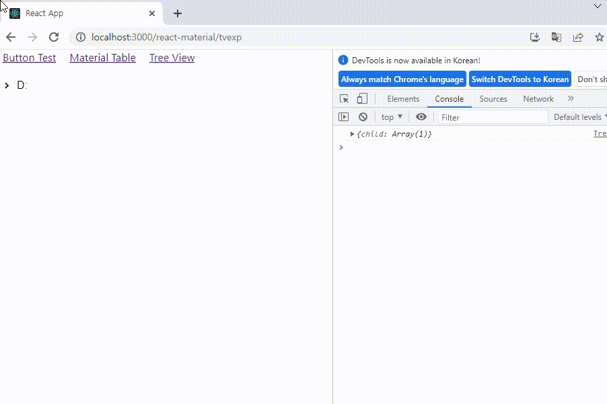Viewport: 607px width, 404px height.
Task: Open the Button Test link
Action: 30,58
